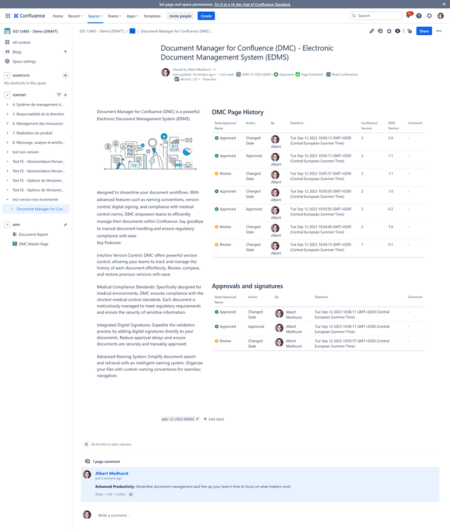The image size is (450, 530).
Task: Open the app switcher grid icon
Action: (8, 16)
